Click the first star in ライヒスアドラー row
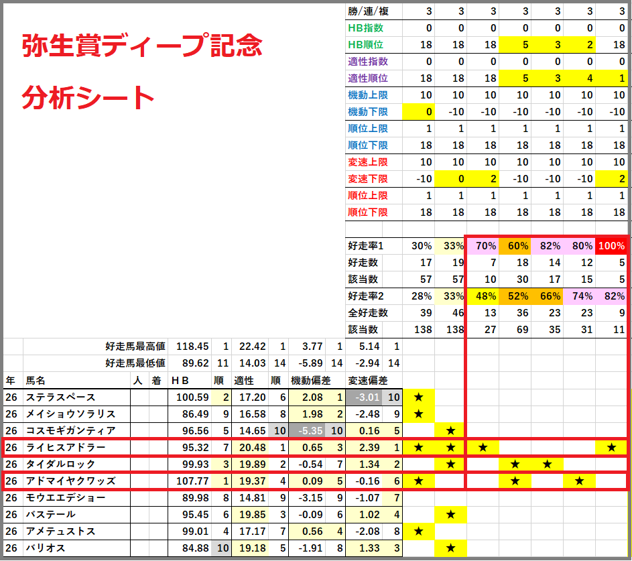 (x=419, y=446)
